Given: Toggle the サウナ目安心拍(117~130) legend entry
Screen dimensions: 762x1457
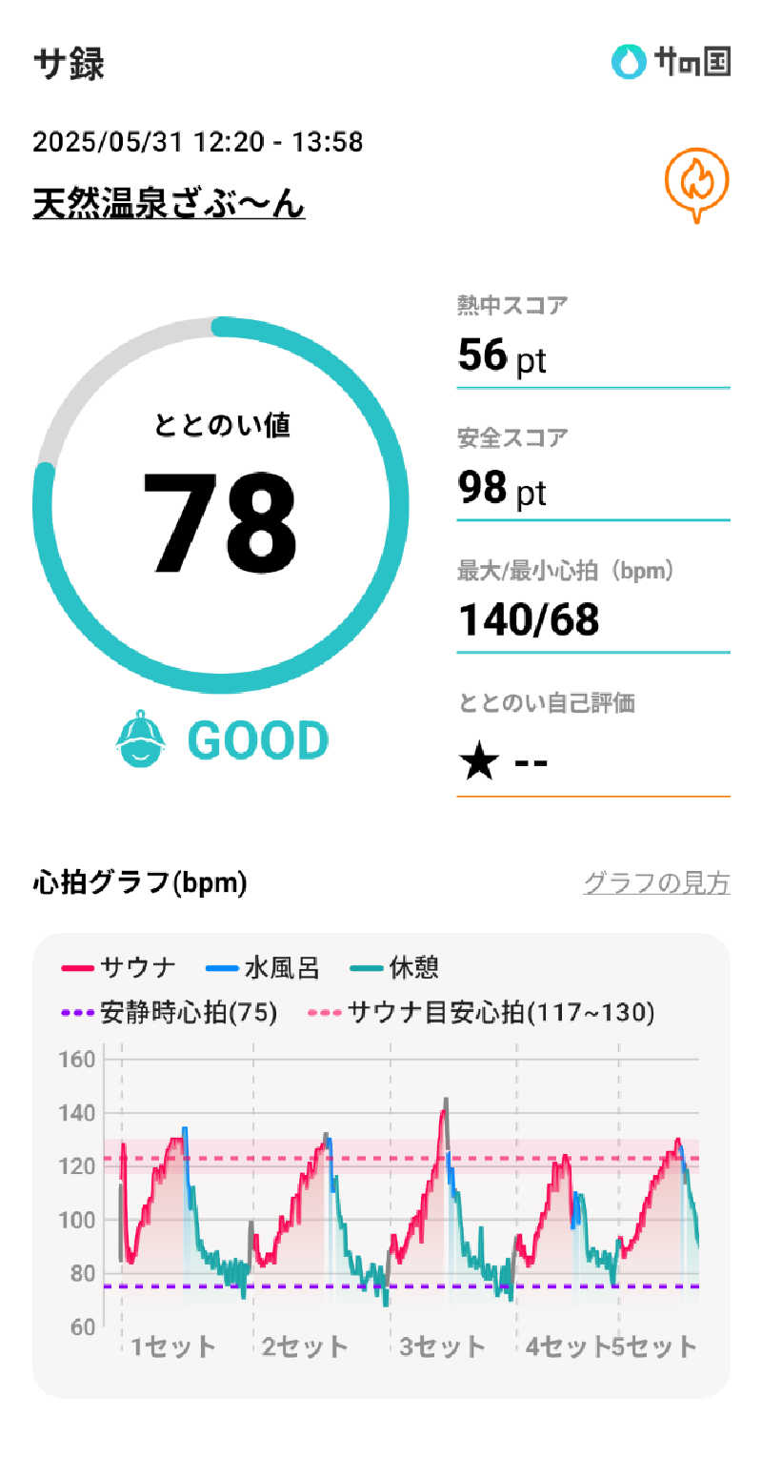Looking at the screenshot, I should pos(482,1012).
